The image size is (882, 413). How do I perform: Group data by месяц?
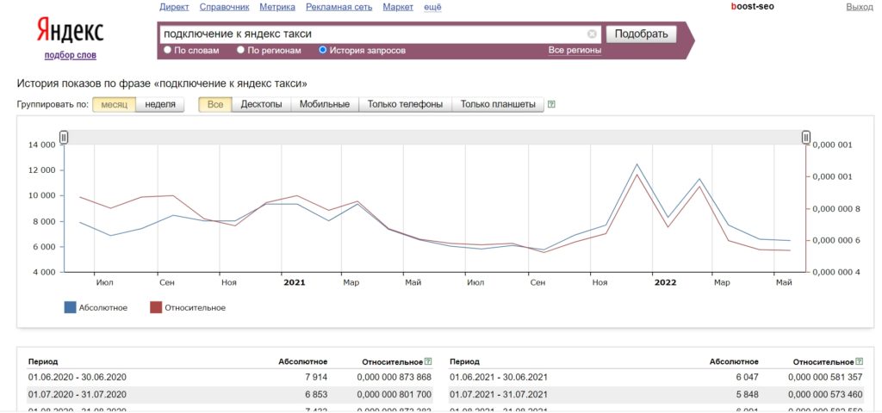pyautogui.click(x=115, y=104)
